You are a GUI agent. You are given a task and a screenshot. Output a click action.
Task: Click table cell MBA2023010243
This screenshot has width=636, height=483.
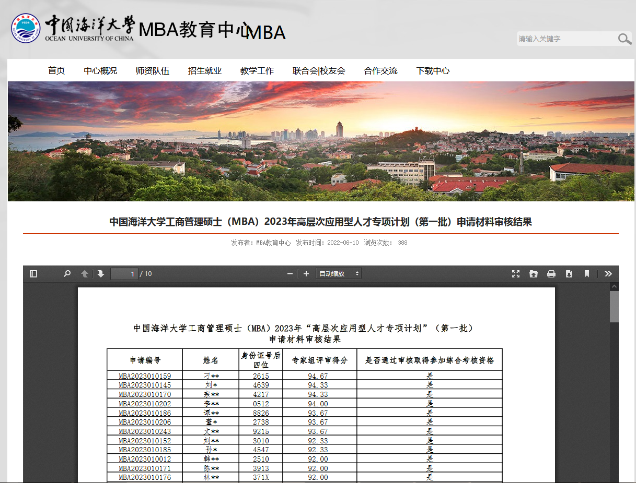coord(145,431)
